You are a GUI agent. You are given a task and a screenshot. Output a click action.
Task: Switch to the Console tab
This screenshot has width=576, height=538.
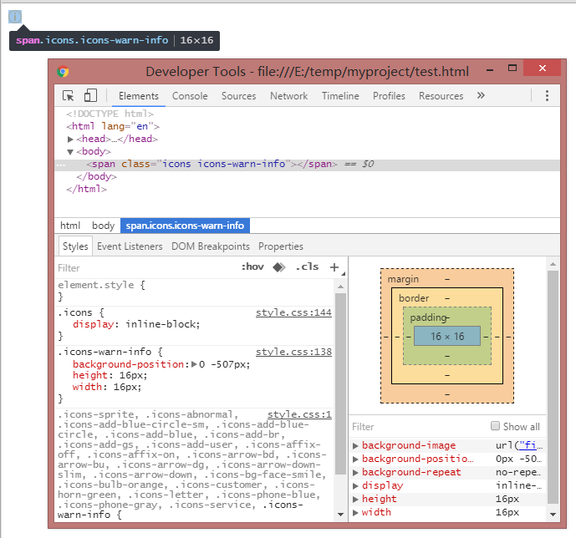coord(190,96)
